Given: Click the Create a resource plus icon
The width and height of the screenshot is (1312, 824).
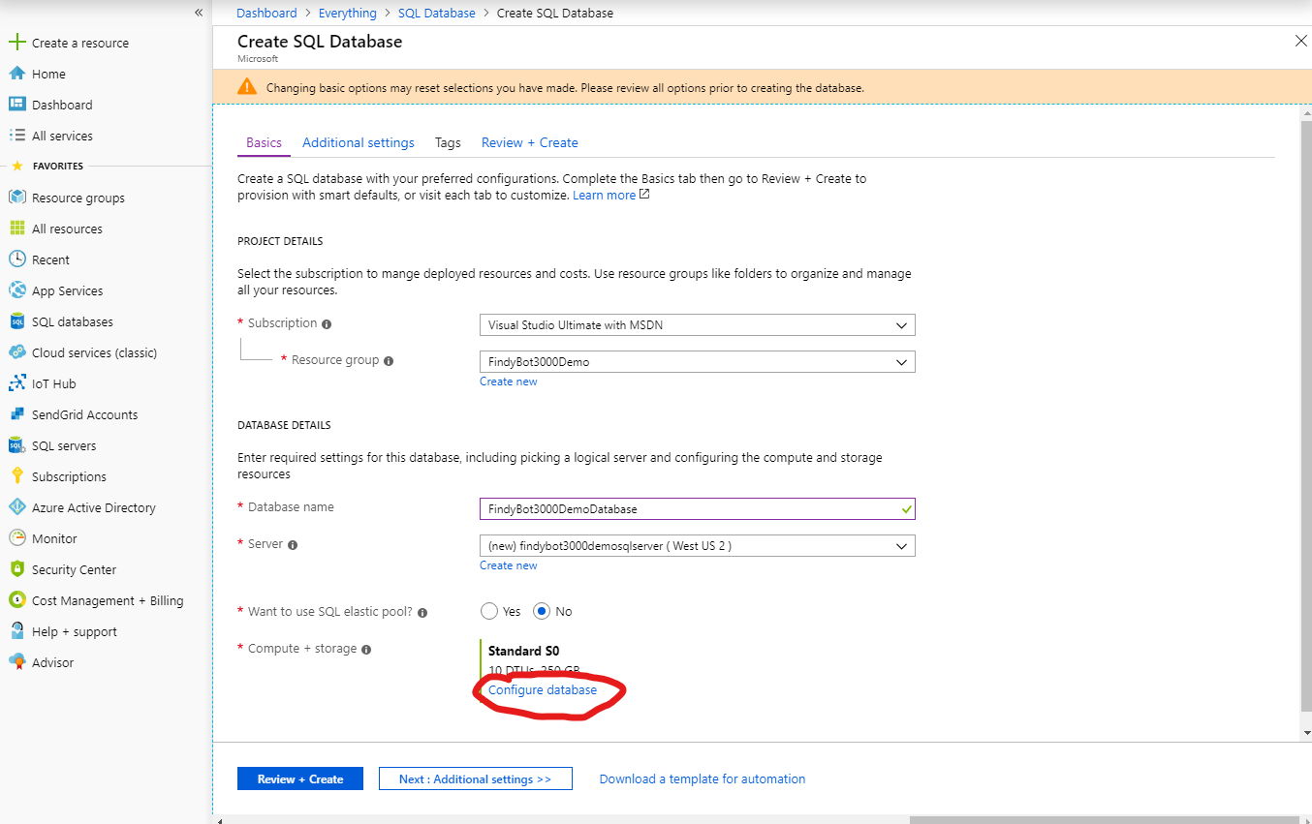Looking at the screenshot, I should (x=16, y=43).
